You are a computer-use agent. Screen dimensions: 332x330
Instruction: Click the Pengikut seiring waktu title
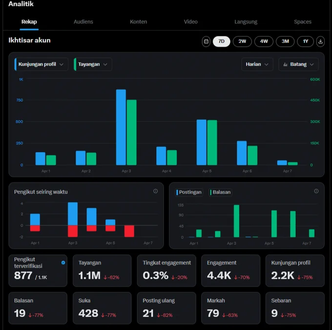[x=41, y=192]
